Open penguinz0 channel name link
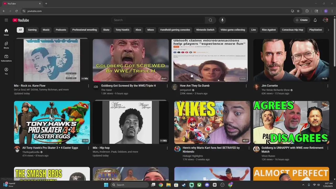Screen dimensions: 336x189 [x=186, y=90]
